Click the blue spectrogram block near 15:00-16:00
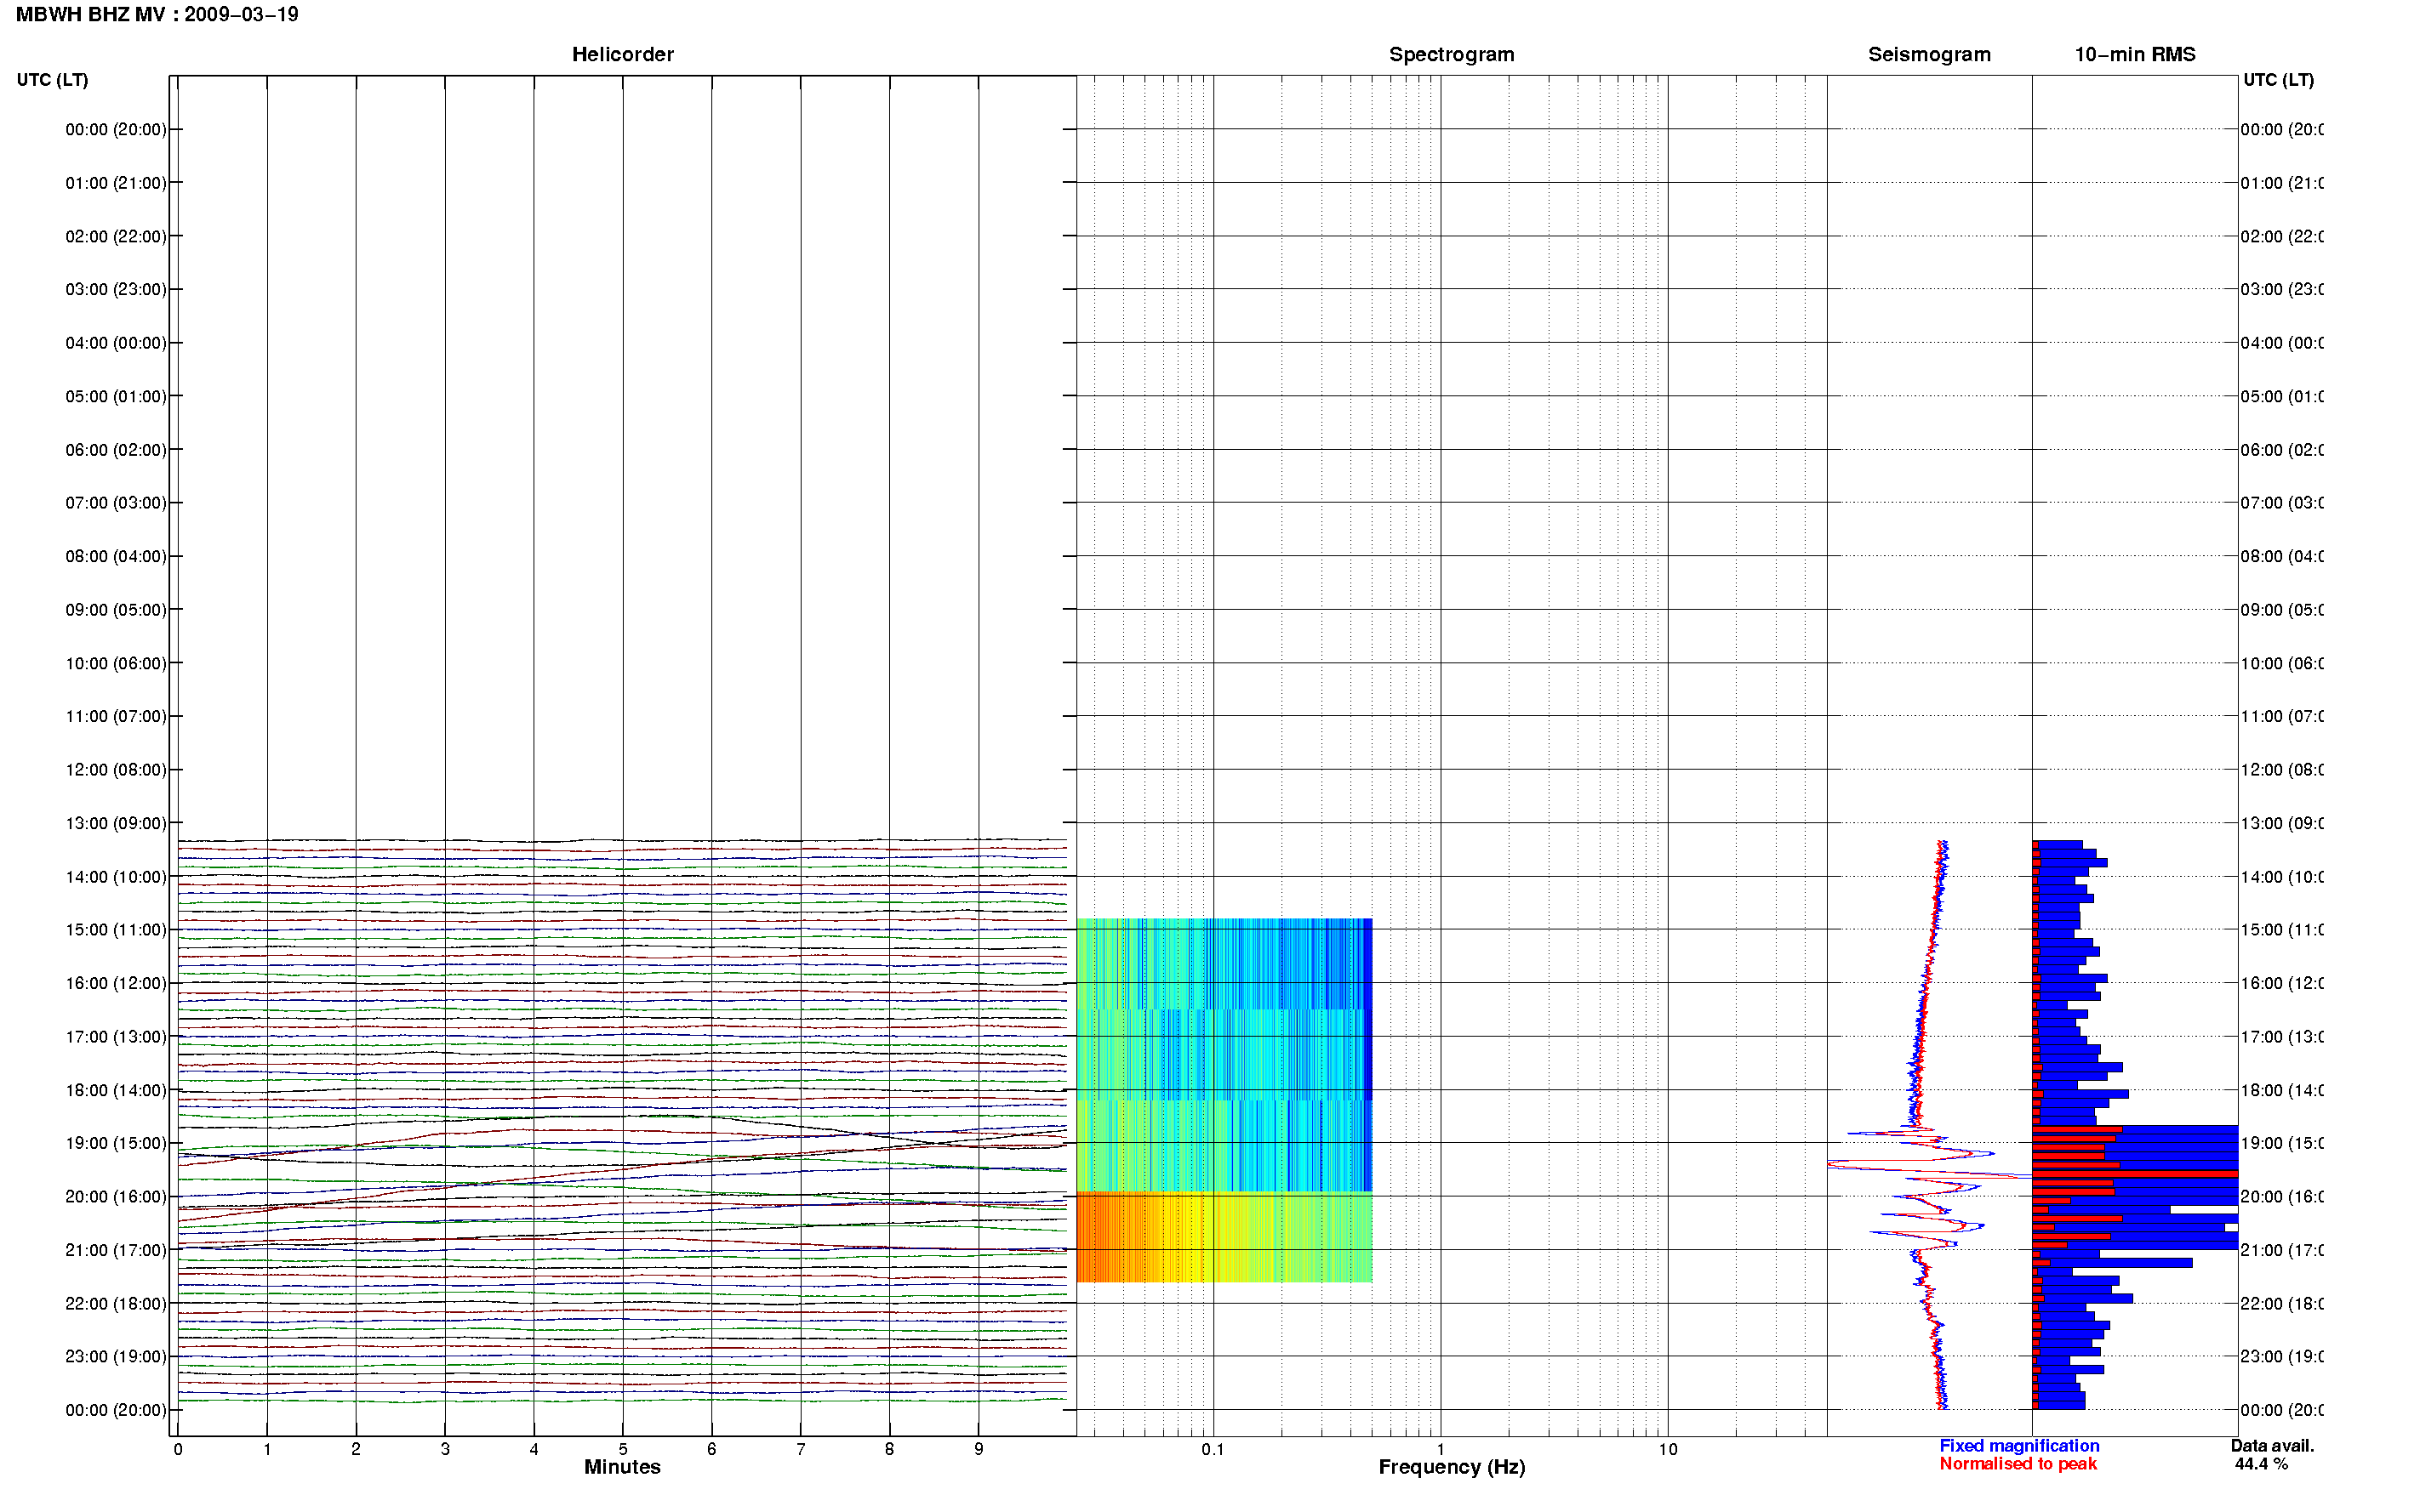The image size is (2420, 1512). click(x=1224, y=964)
